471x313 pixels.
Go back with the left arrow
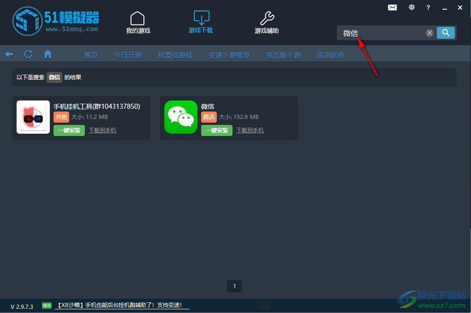coord(9,54)
